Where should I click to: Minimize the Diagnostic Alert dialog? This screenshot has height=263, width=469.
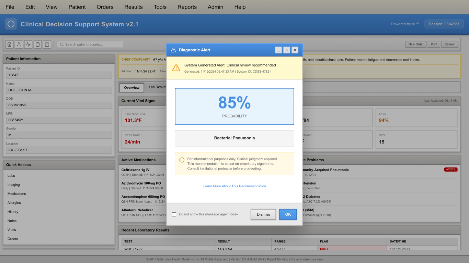pos(278,50)
